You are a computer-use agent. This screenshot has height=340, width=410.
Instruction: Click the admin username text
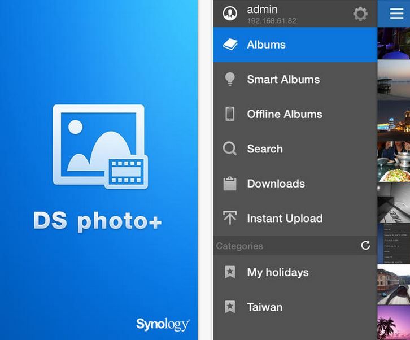[x=262, y=10]
